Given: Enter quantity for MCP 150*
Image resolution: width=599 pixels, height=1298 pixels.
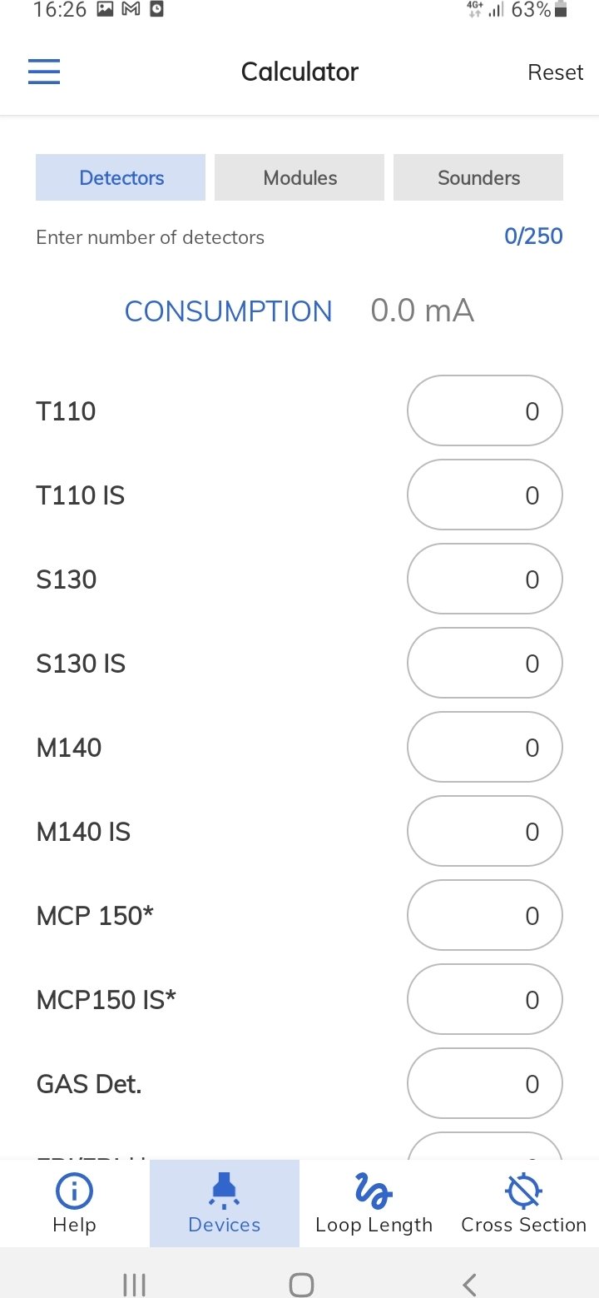Looking at the screenshot, I should (484, 916).
